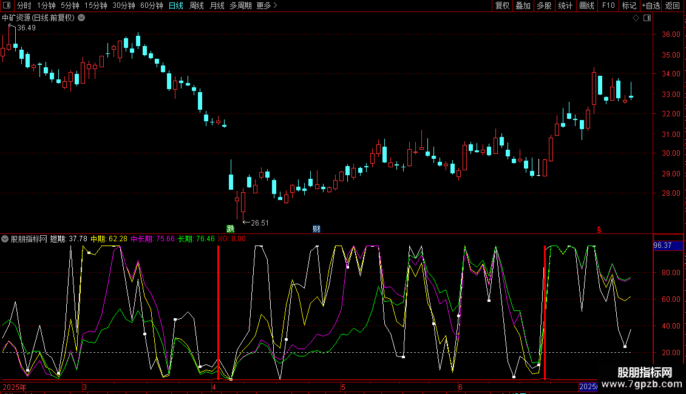Switch to the 周线 weekly tab

(197, 5)
